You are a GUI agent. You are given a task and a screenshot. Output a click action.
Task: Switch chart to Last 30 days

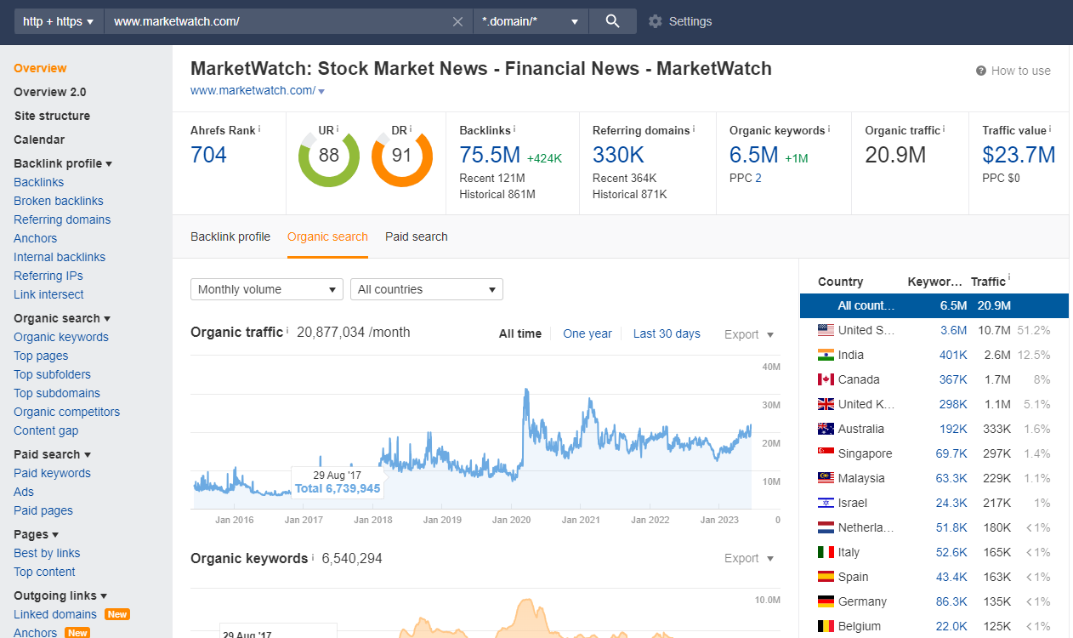click(x=667, y=333)
